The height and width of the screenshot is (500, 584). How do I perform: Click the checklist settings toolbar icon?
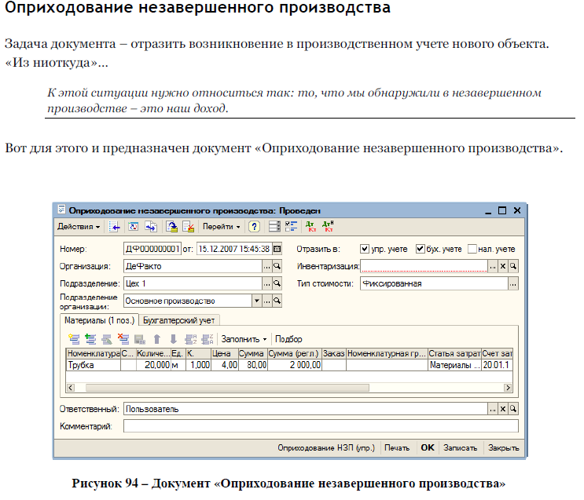pyautogui.click(x=292, y=227)
